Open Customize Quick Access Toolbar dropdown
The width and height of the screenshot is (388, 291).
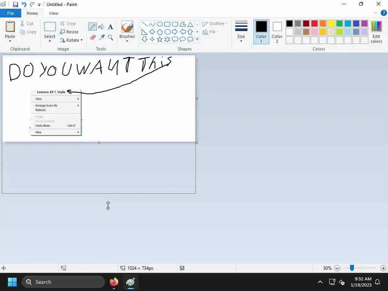(x=39, y=5)
